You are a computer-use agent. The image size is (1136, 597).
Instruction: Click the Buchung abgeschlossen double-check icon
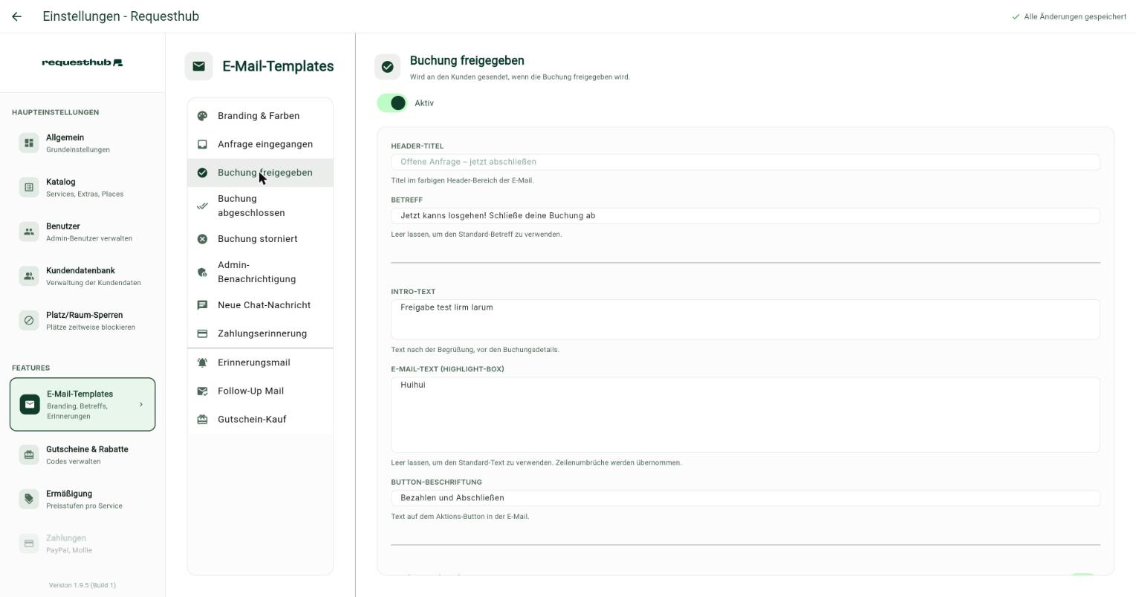pyautogui.click(x=202, y=206)
